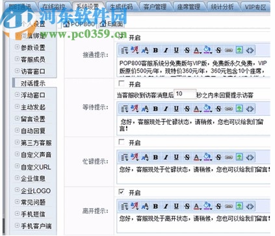Image resolution: width=275 pixels, height=236 pixels.
Task: Open font size picker in 等待提示 editor
Action: 145,109
